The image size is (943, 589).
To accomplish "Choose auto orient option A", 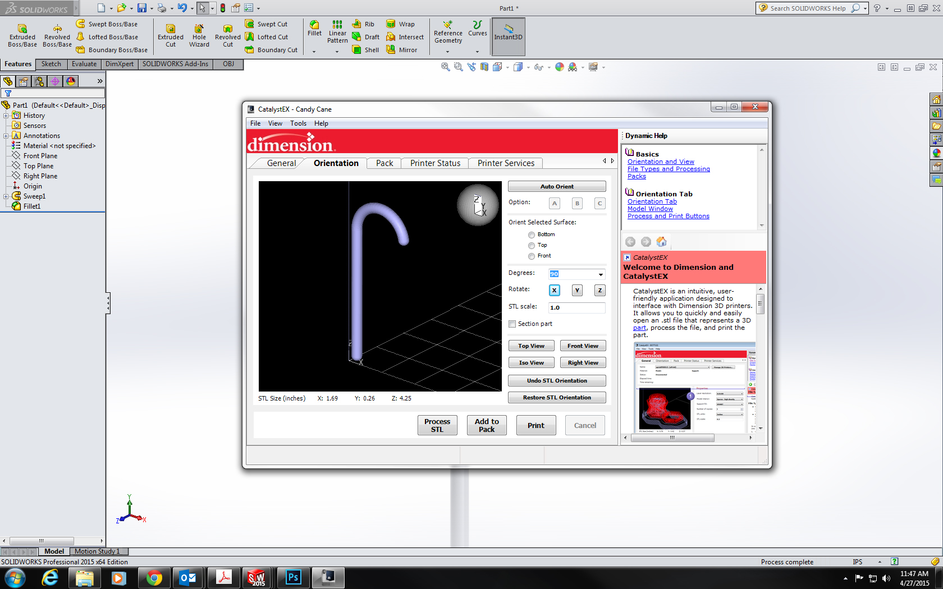I will click(x=554, y=203).
